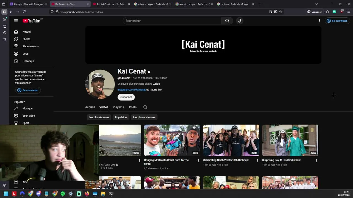Open File Explorer from the taskbar
353x198 pixels.
tap(103, 194)
